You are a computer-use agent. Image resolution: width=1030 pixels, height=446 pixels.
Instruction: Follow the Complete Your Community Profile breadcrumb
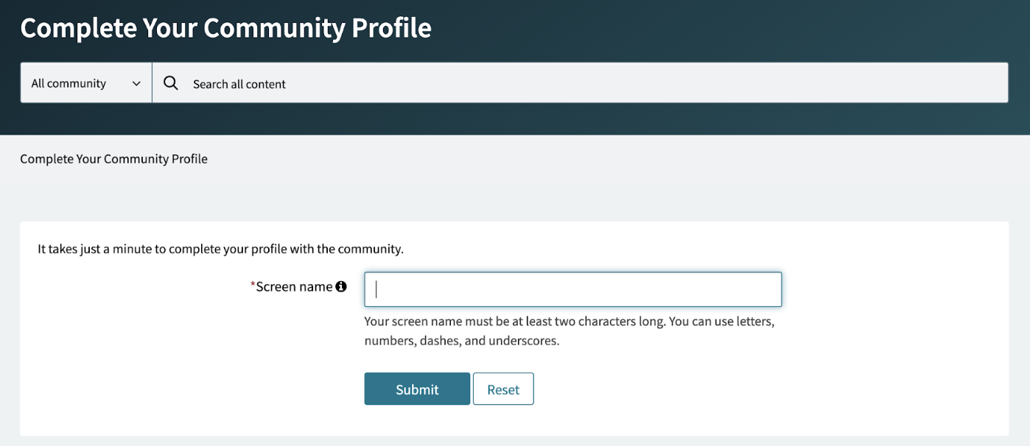click(113, 158)
